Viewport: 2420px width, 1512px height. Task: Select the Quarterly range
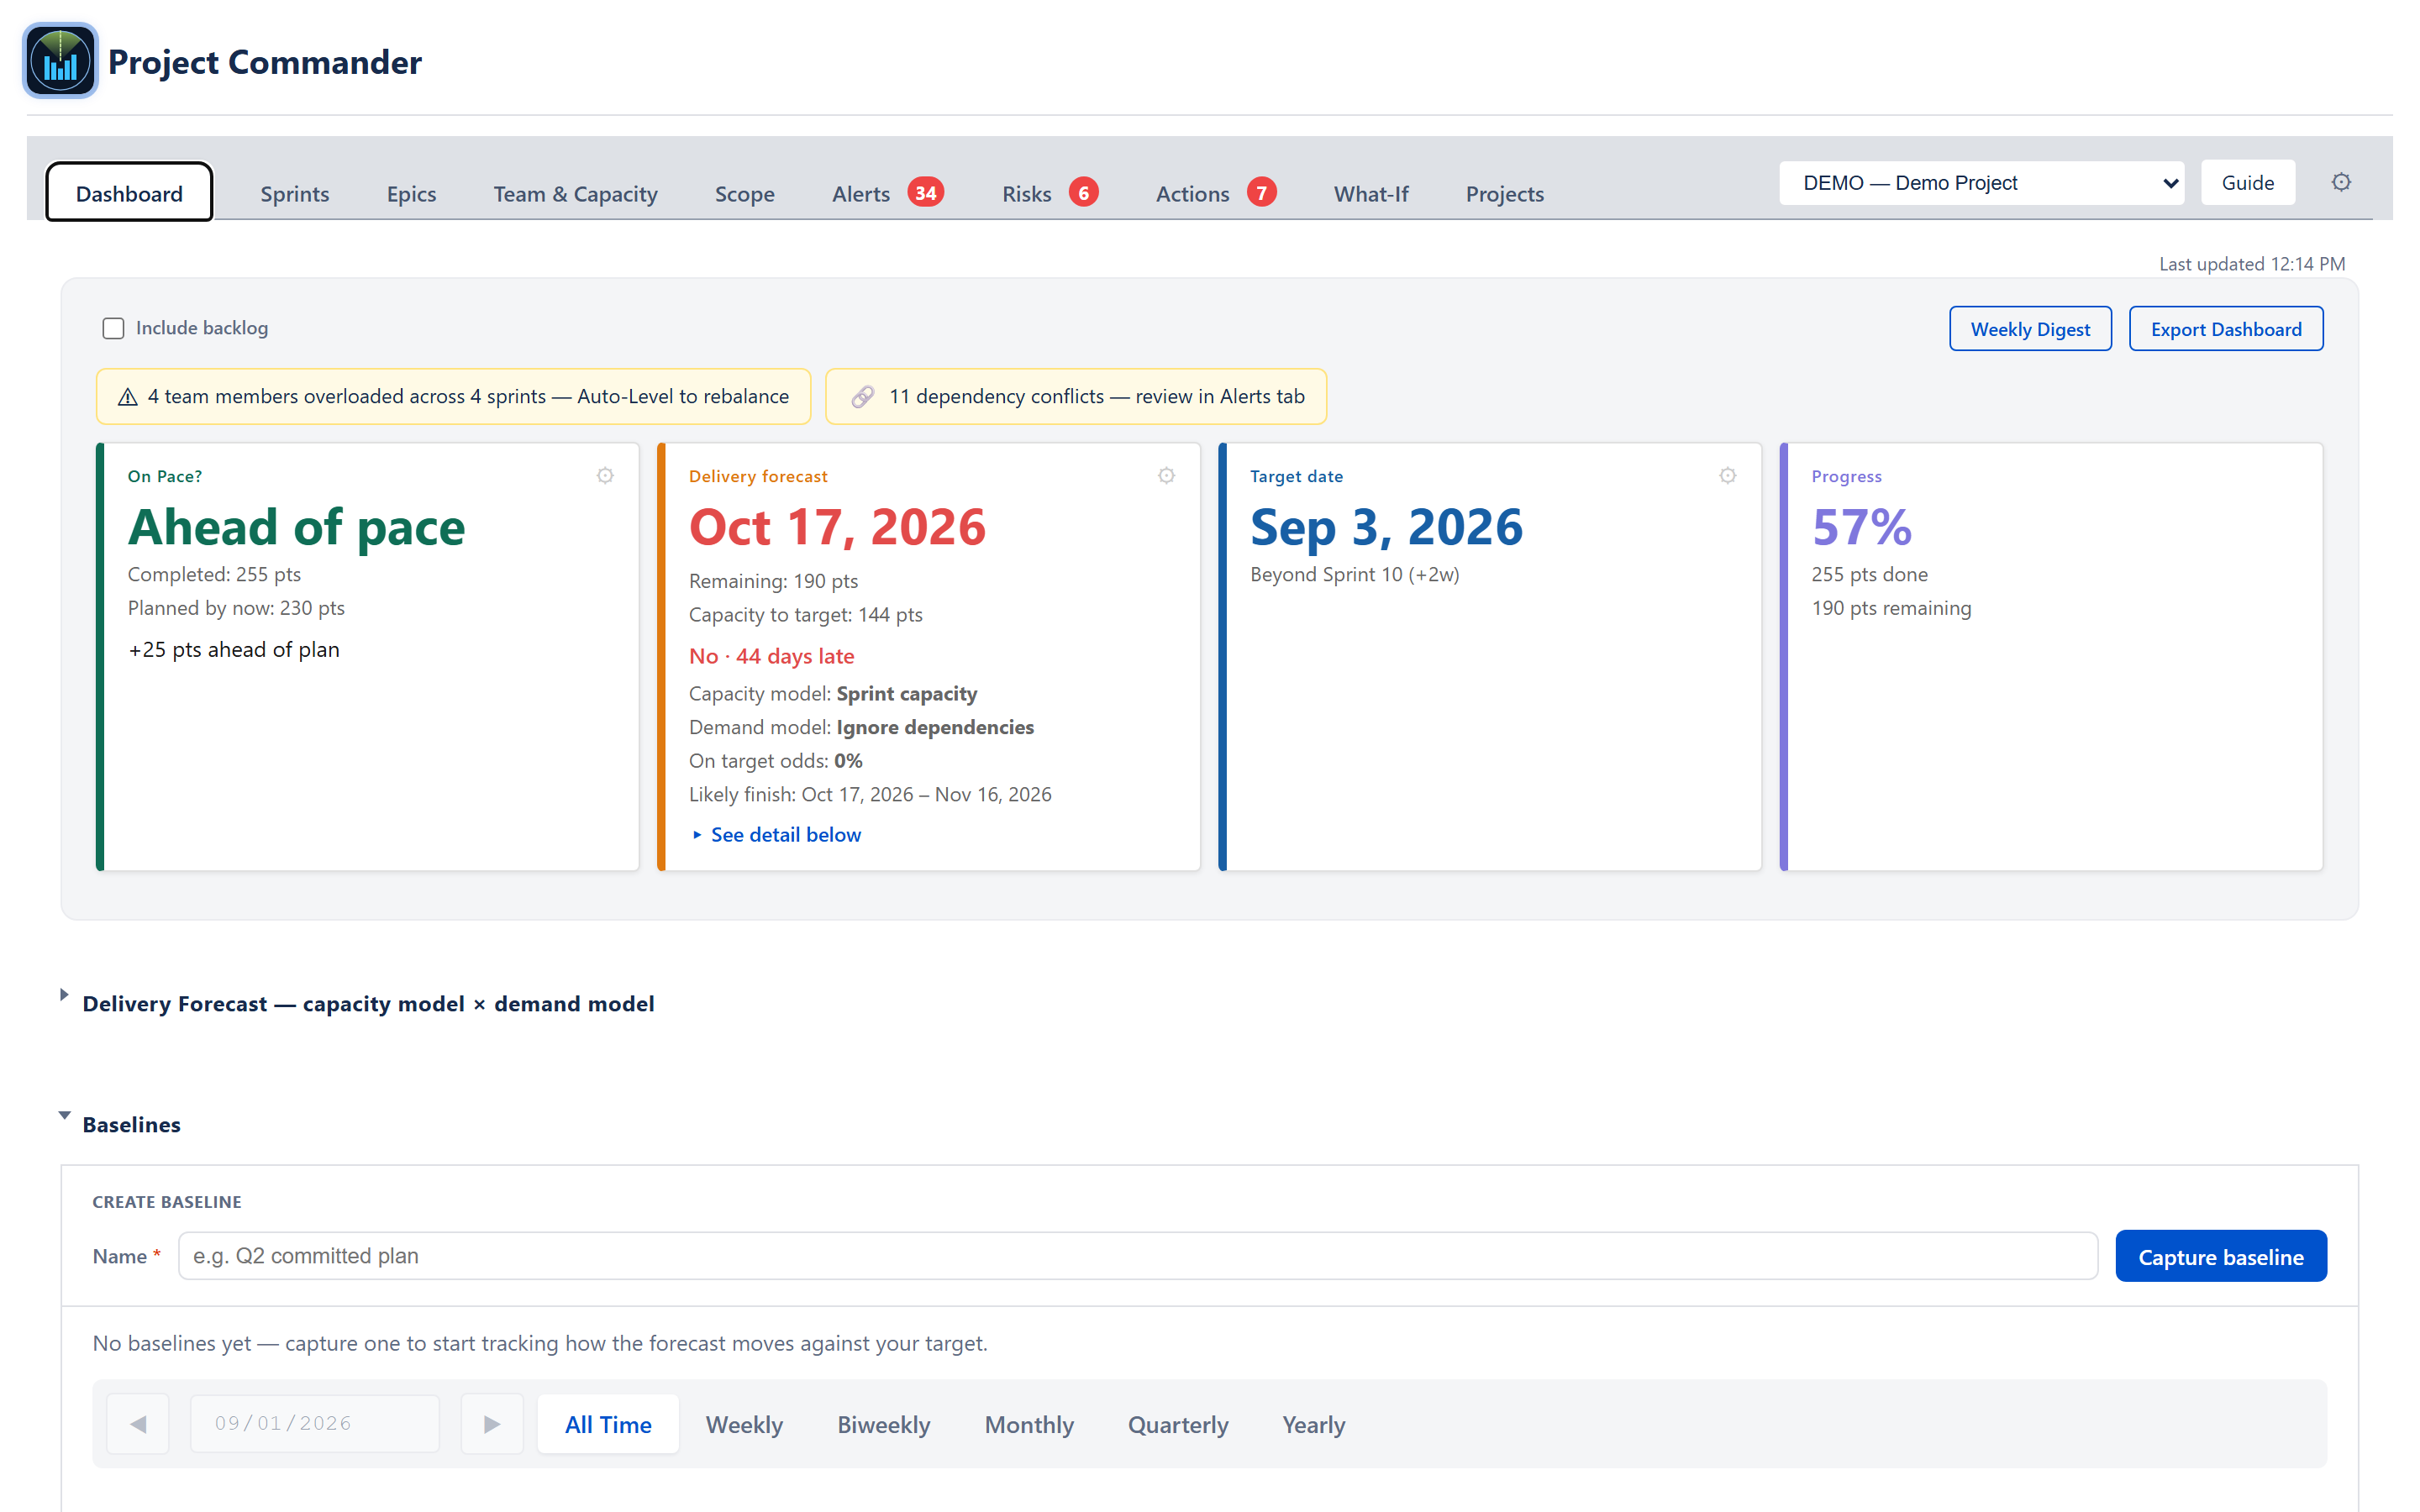[1178, 1424]
